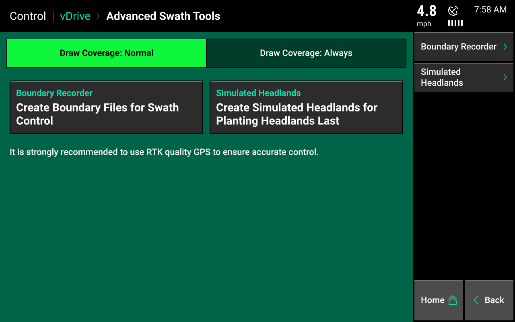Click the GPS satellite status icon
The height and width of the screenshot is (322, 515).
point(453,10)
